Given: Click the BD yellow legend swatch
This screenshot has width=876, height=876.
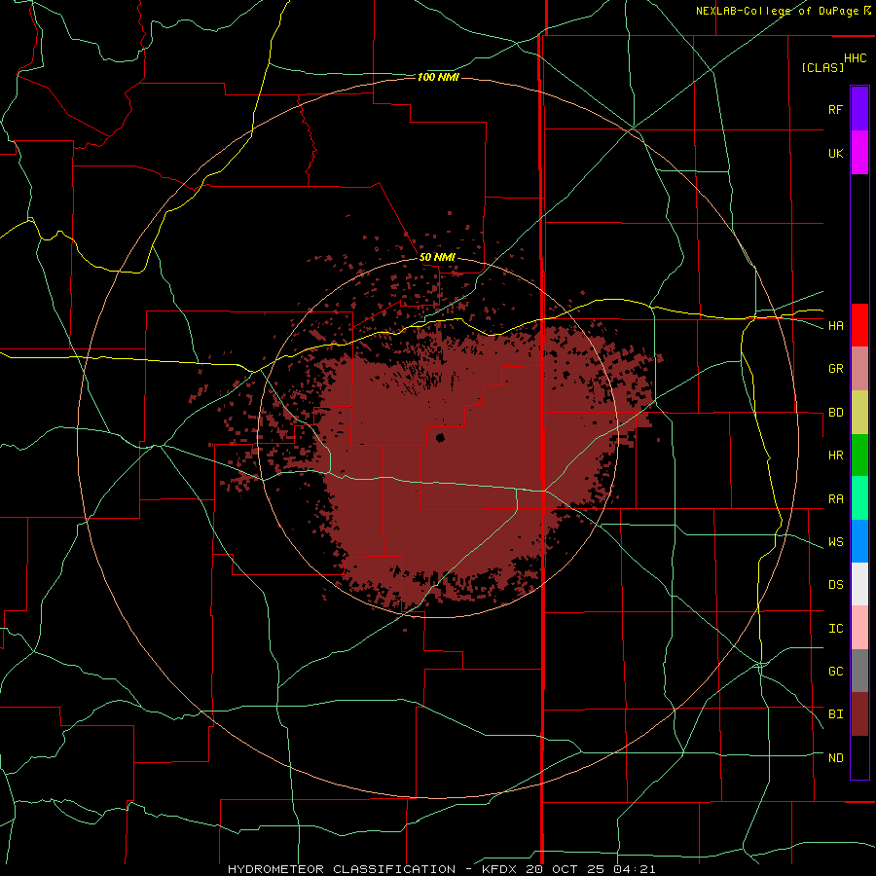Looking at the screenshot, I should click(859, 413).
